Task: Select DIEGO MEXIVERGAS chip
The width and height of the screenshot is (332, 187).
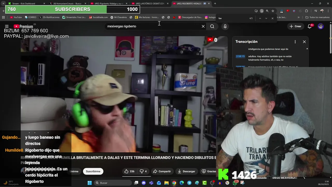Action: coord(285,178)
